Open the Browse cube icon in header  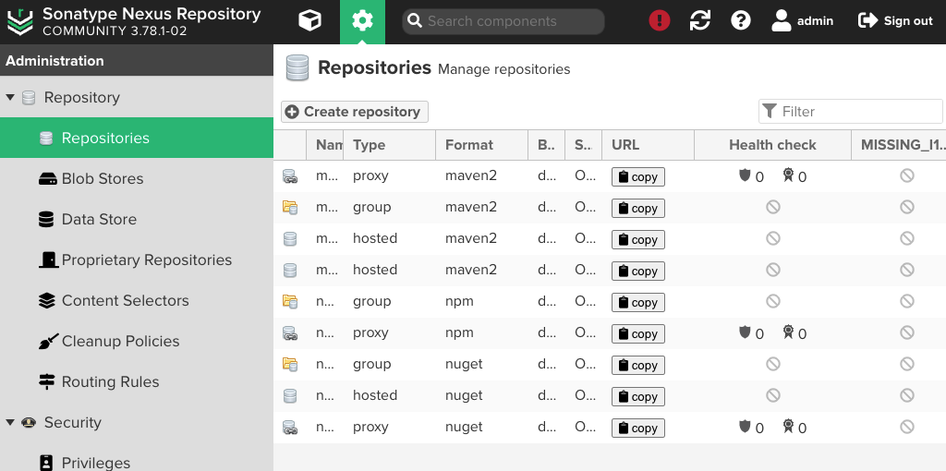pos(309,21)
